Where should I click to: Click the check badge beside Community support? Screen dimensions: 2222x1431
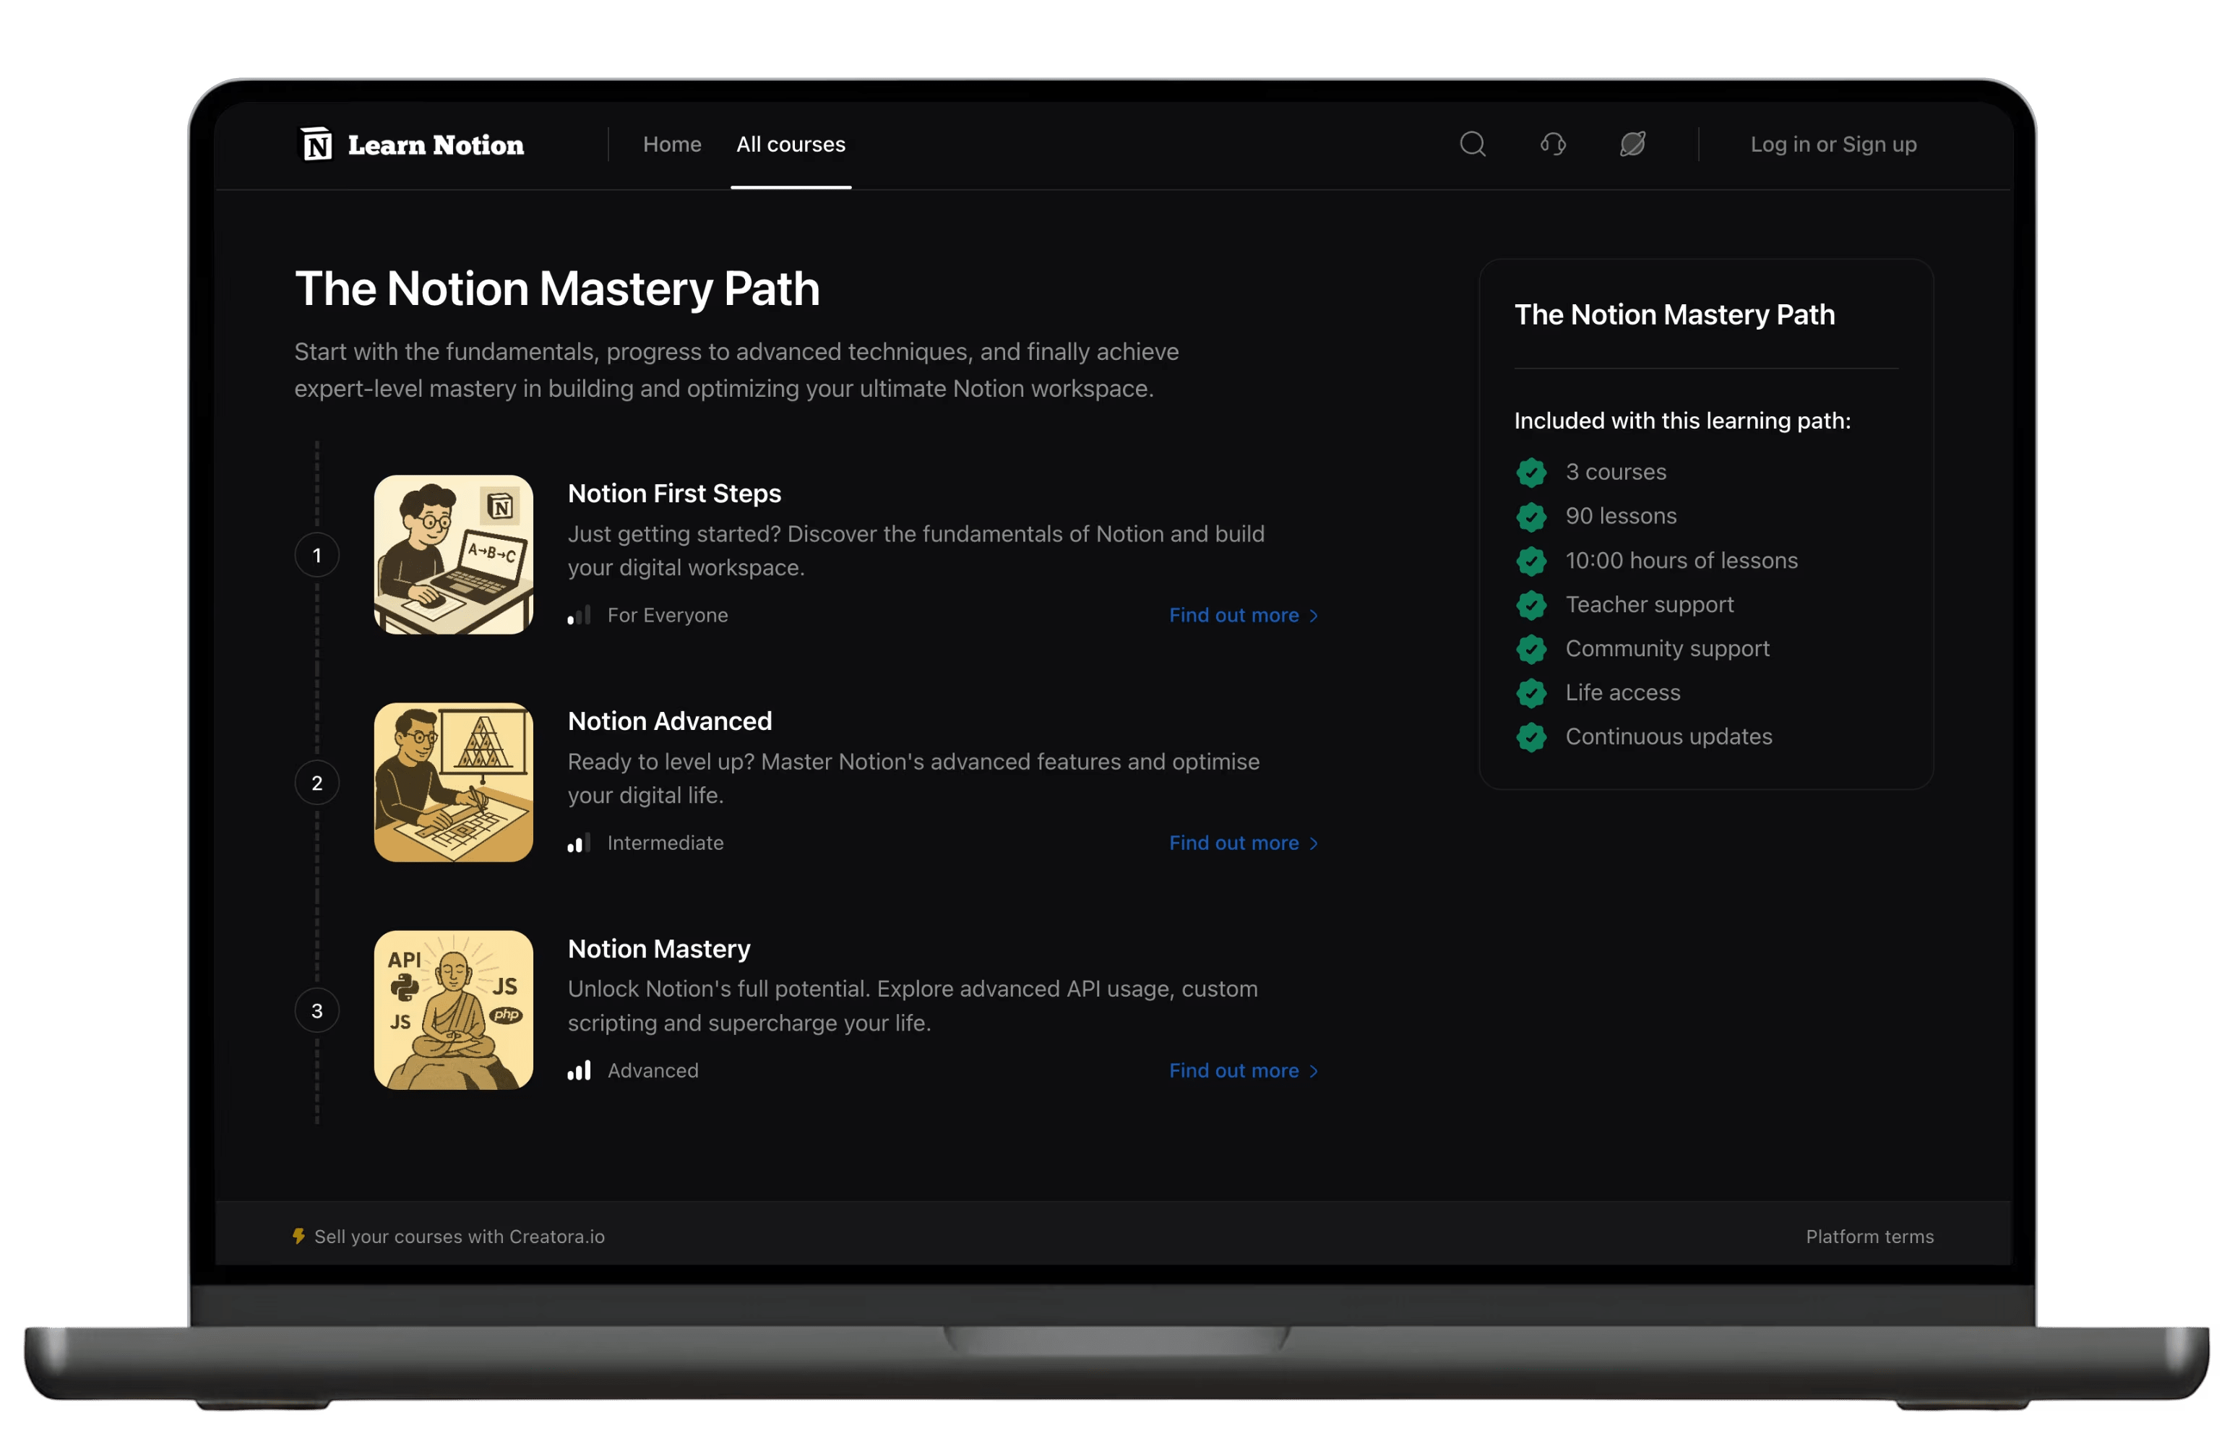pyautogui.click(x=1532, y=648)
